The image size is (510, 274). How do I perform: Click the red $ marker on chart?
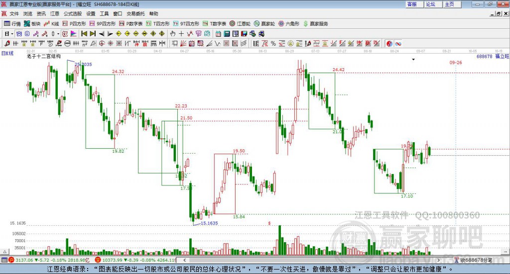click(269, 223)
